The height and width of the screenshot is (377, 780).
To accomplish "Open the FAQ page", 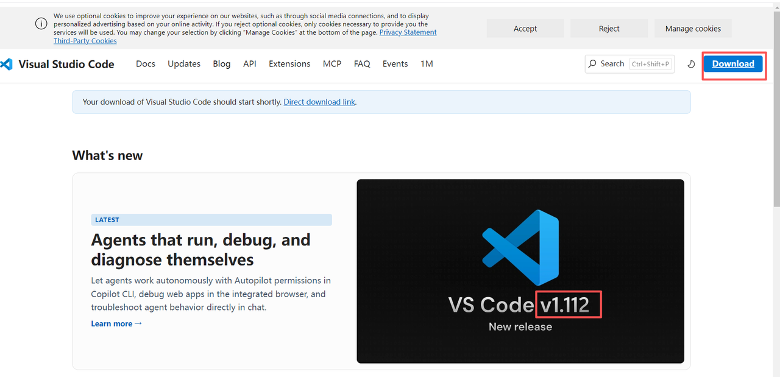I will point(362,64).
